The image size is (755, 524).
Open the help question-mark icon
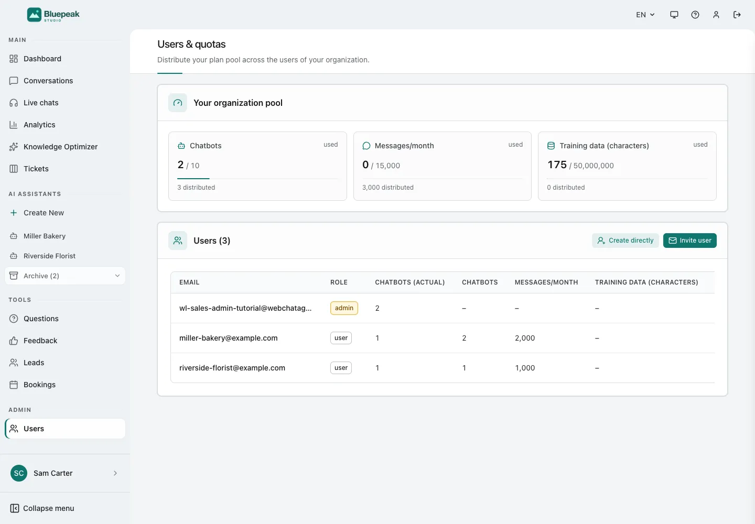695,15
